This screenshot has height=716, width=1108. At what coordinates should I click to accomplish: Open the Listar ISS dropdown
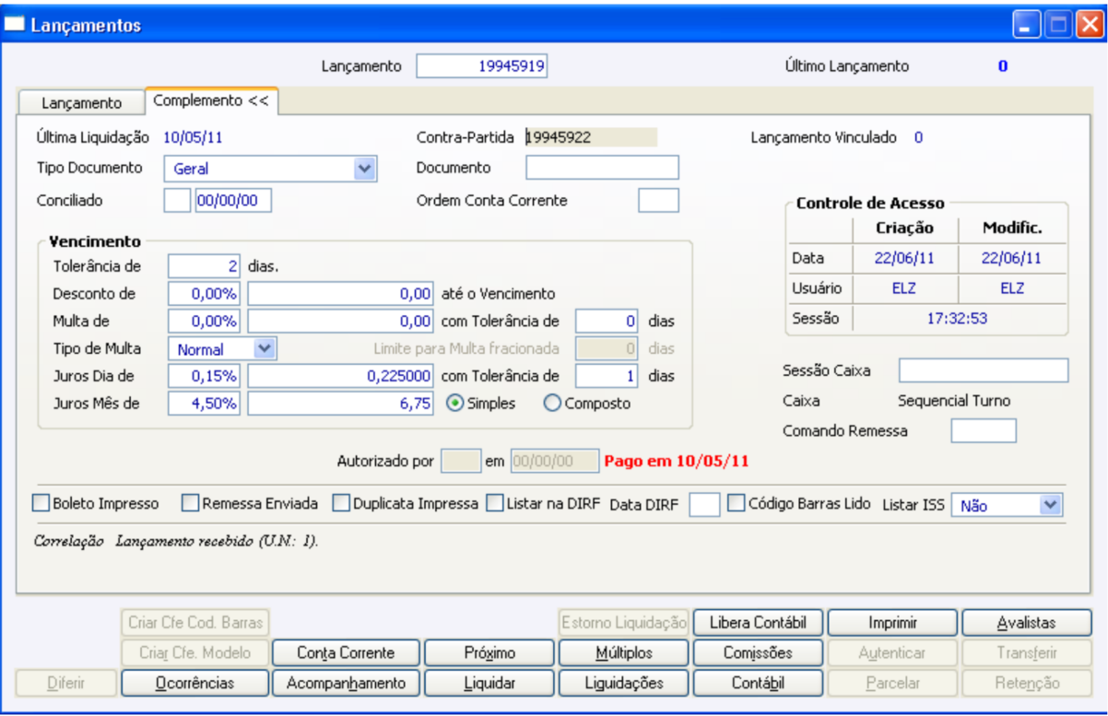pyautogui.click(x=1050, y=505)
